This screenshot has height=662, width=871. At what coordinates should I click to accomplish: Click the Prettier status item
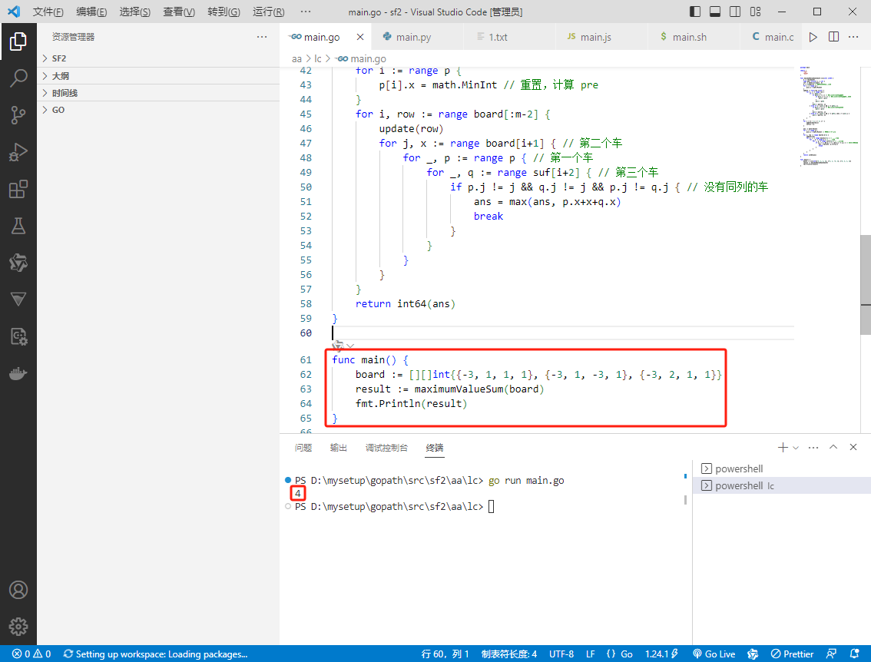coord(792,654)
